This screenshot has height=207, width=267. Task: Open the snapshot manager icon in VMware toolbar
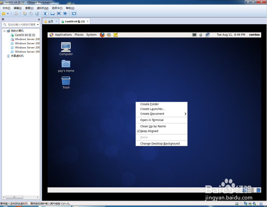coord(37,14)
